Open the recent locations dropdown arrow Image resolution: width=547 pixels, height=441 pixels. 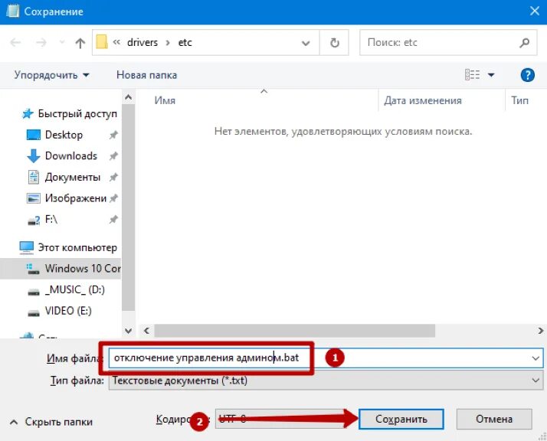click(62, 43)
